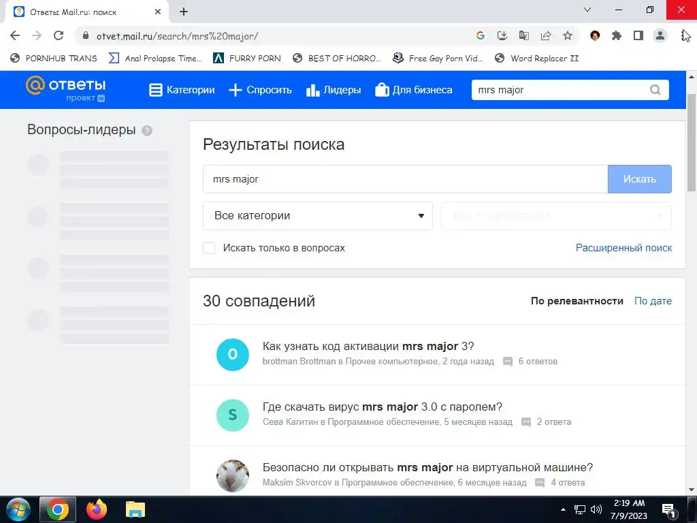Open the Лидеры page
The height and width of the screenshot is (523, 697).
334,90
